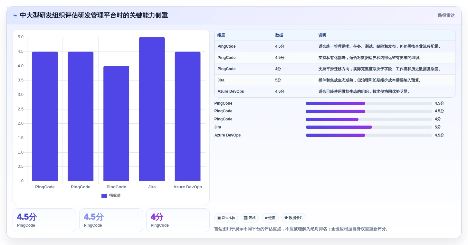The image size is (468, 245).
Task: Click the description about 微软生态的组织
Action: point(364,91)
